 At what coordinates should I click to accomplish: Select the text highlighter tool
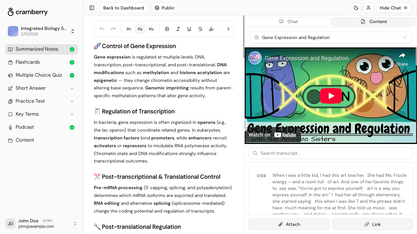pyautogui.click(x=211, y=29)
